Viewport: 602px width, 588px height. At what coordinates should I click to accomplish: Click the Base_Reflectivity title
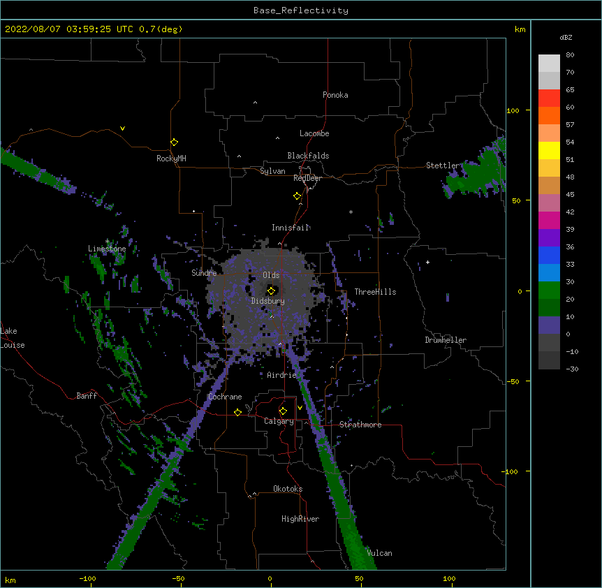click(x=301, y=10)
